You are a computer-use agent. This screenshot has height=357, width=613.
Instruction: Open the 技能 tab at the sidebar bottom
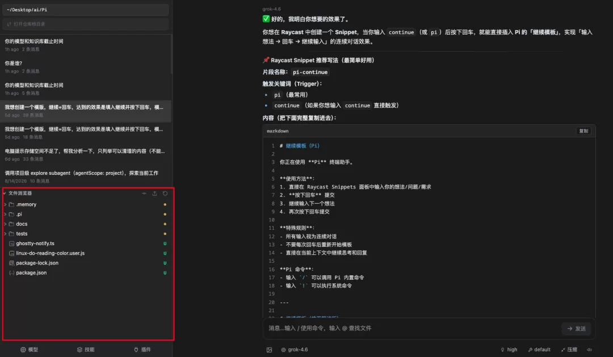[x=86, y=350]
